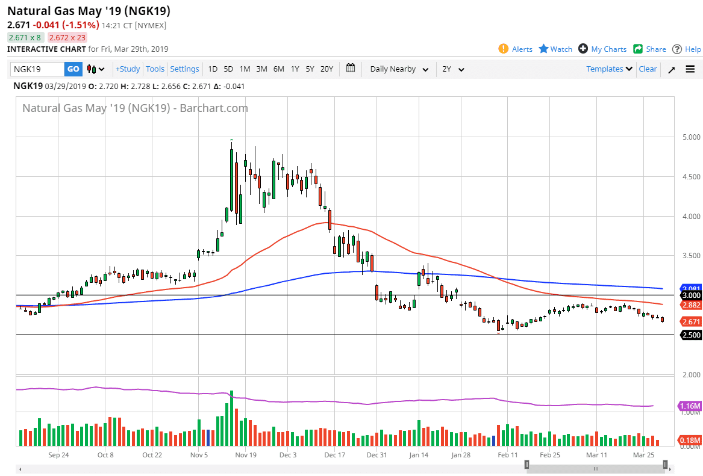Screen dimensions: 703x476
Task: Expand the 2Y period dropdown
Action: point(453,69)
